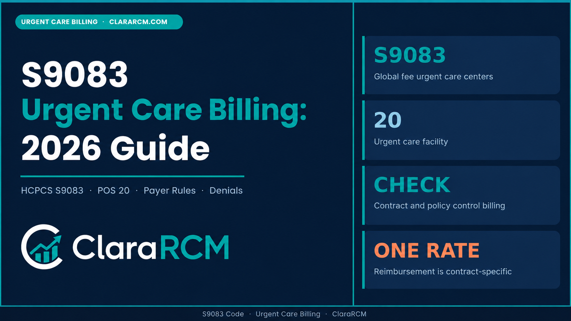571x321 pixels.
Task: Click 'Reimbursement is contract-specific' text
Action: [443, 272]
